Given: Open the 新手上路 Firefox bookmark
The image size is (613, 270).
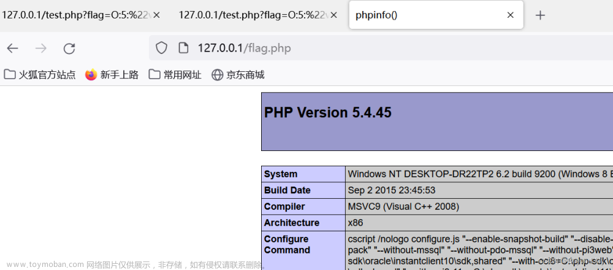Looking at the screenshot, I should coord(112,74).
